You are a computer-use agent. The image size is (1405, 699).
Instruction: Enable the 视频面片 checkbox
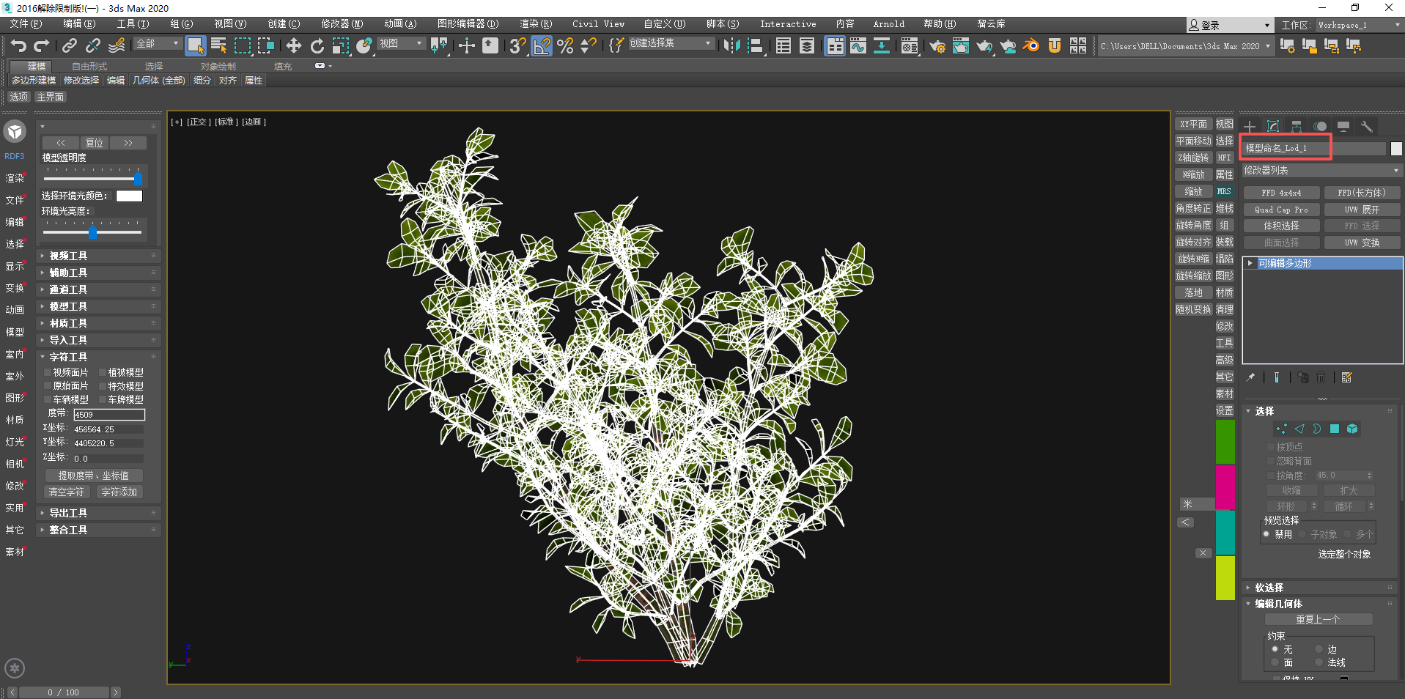[48, 373]
